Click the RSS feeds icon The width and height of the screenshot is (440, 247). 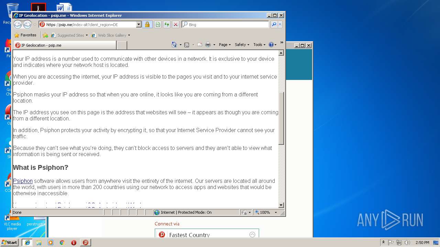coord(187,45)
